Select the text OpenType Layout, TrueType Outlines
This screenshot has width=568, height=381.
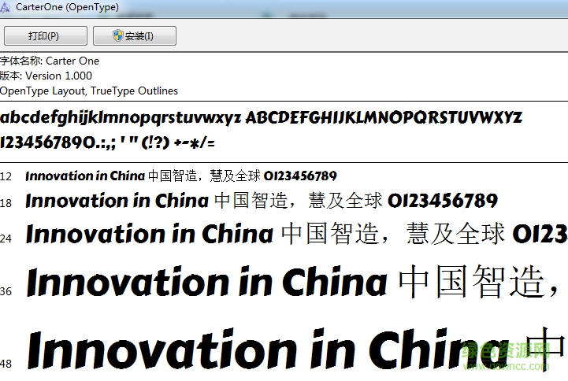(89, 91)
